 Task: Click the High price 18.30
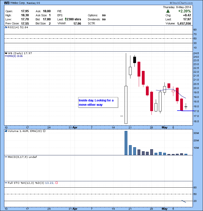pyautogui.click(x=25, y=15)
